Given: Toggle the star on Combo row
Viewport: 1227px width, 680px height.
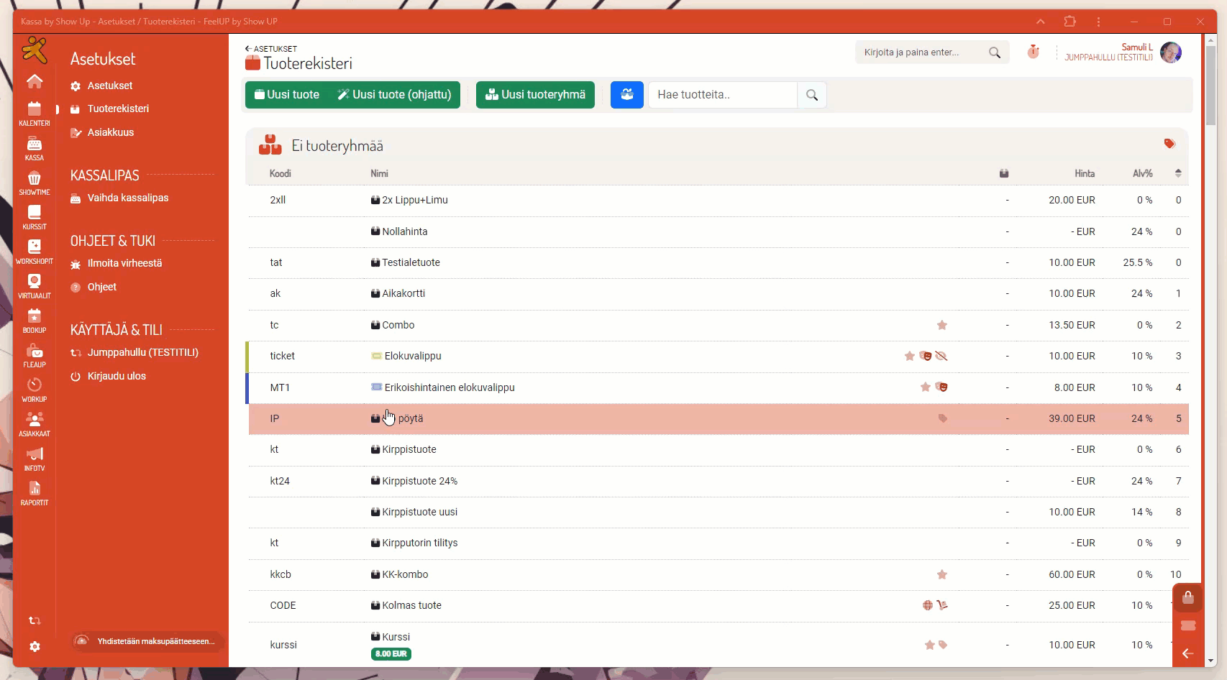Looking at the screenshot, I should [941, 325].
